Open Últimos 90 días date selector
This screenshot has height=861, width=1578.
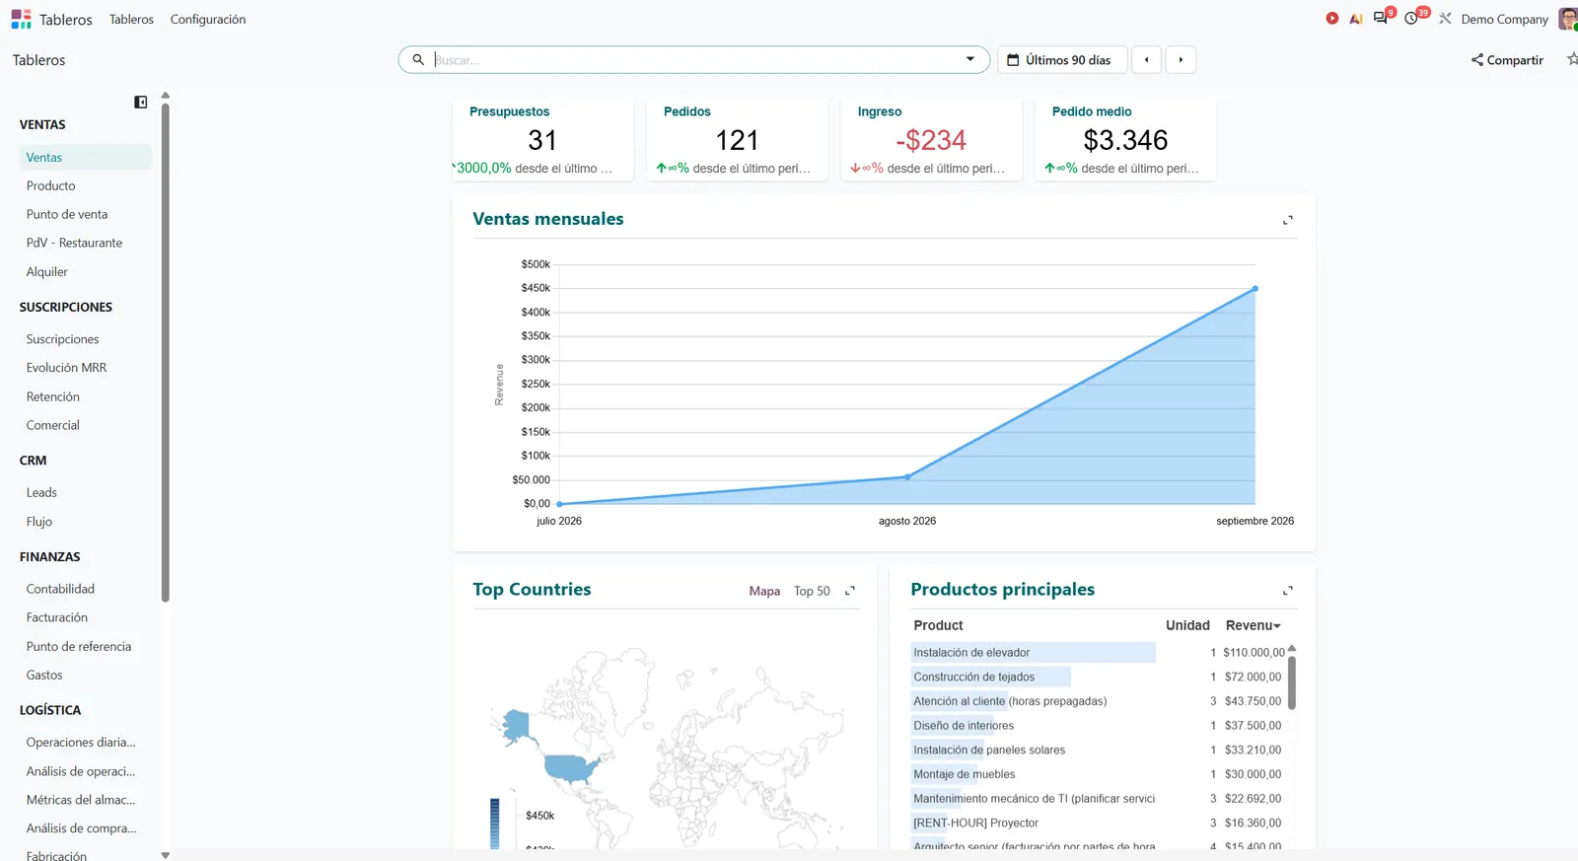(x=1062, y=60)
